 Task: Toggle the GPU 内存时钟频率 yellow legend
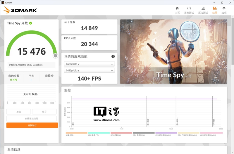pos(188,134)
